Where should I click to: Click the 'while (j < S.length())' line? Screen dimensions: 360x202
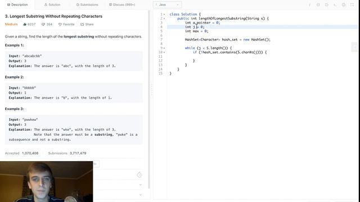tap(208, 48)
